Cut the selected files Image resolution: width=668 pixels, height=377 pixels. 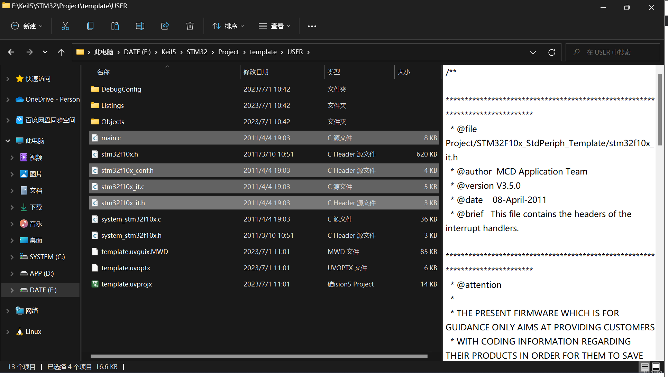point(65,26)
